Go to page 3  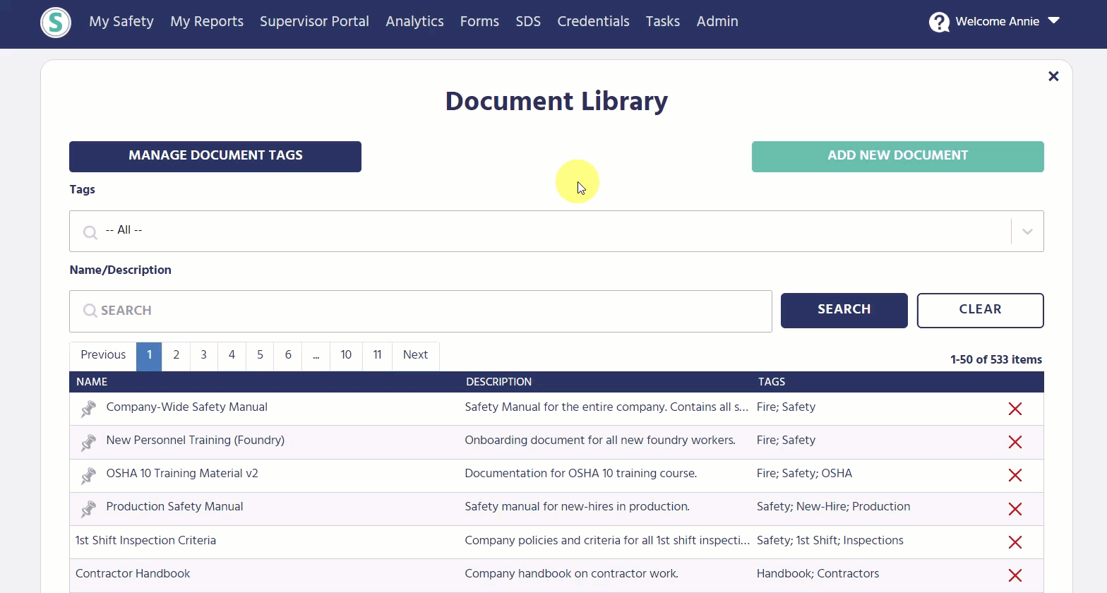pos(204,356)
